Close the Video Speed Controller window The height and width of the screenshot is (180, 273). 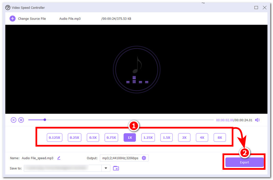coord(265,7)
